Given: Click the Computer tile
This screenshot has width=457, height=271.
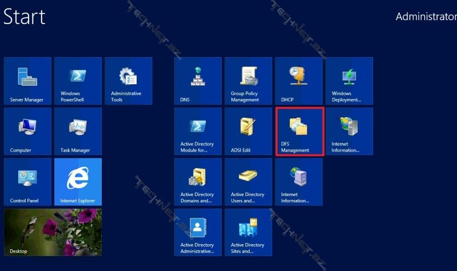Looking at the screenshot, I should (x=27, y=131).
